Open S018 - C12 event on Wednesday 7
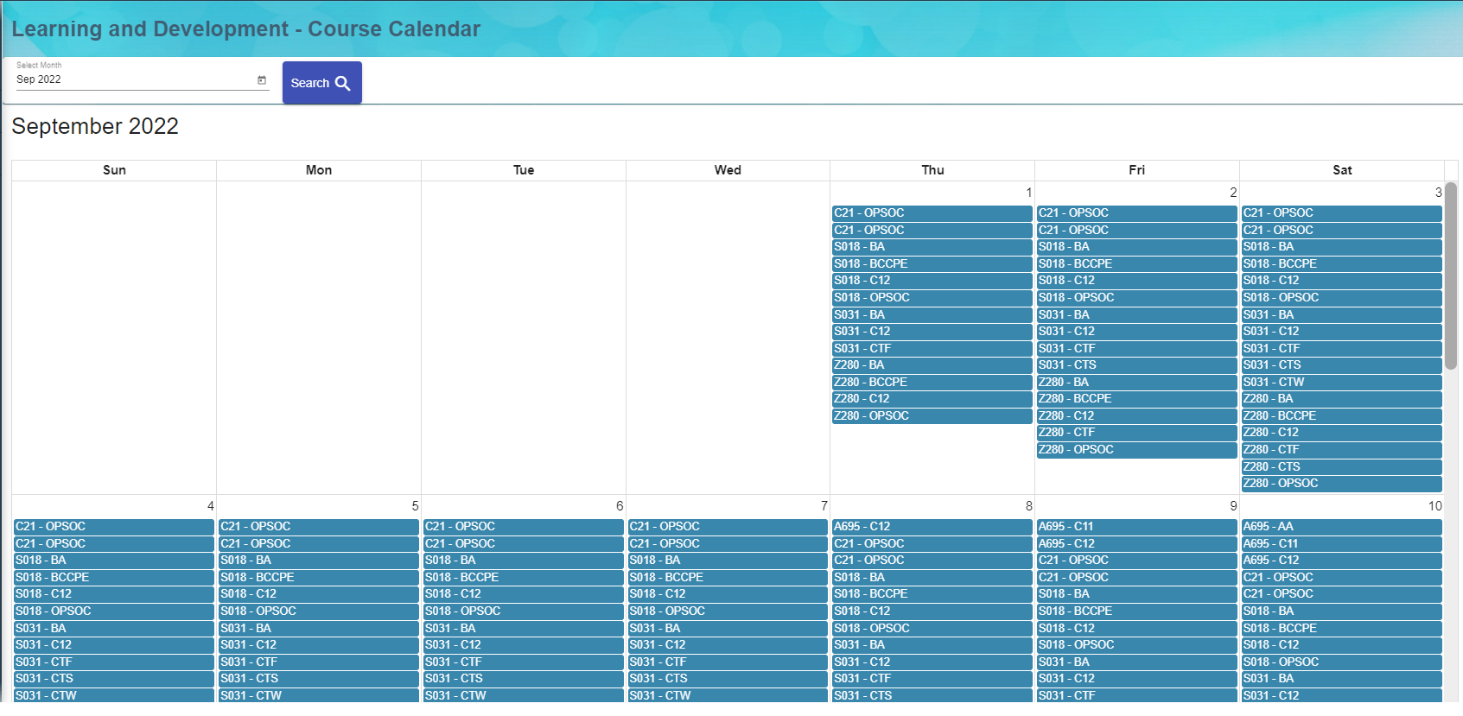 [727, 594]
